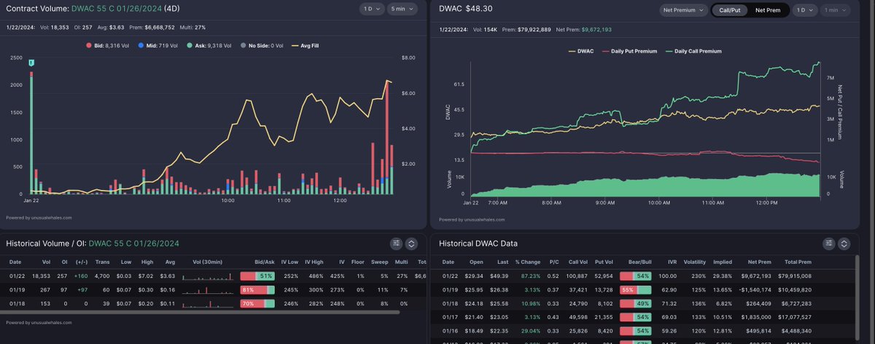
Task: Select the 01/22 date cell in Historical Volume table
Action: pos(16,276)
